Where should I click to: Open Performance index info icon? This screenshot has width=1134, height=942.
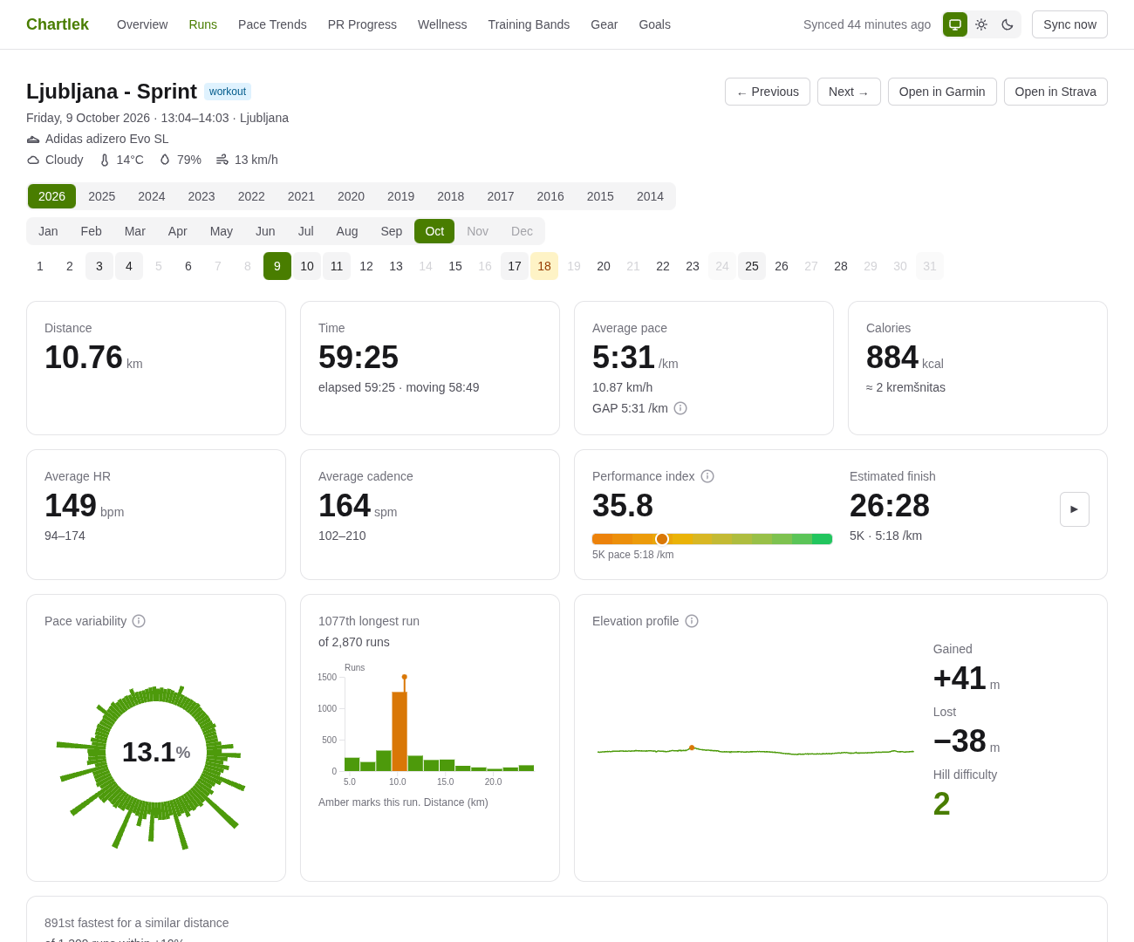(707, 476)
